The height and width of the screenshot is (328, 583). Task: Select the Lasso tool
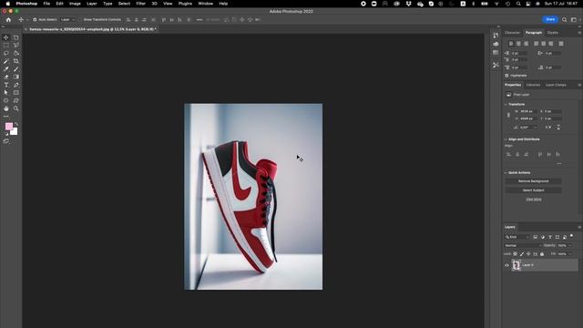coord(6,53)
